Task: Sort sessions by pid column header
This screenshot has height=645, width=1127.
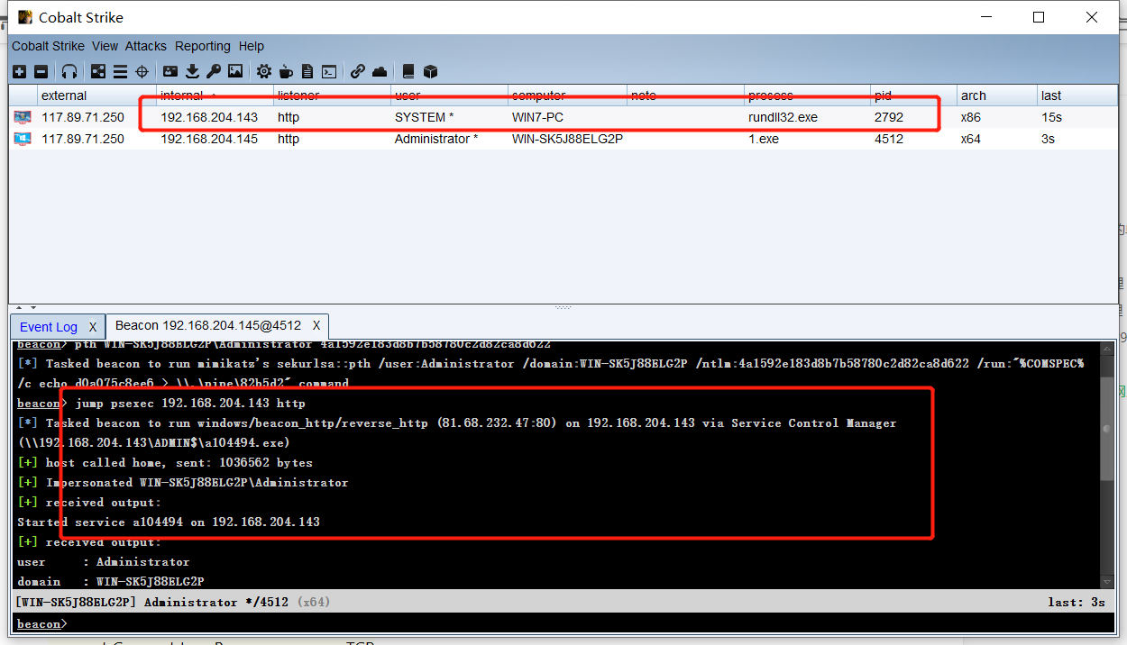Action: point(912,95)
